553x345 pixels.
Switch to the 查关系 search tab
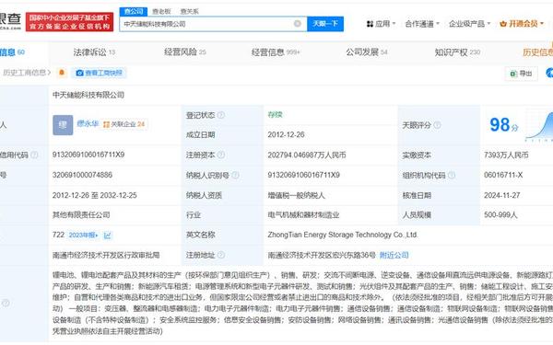(x=189, y=12)
